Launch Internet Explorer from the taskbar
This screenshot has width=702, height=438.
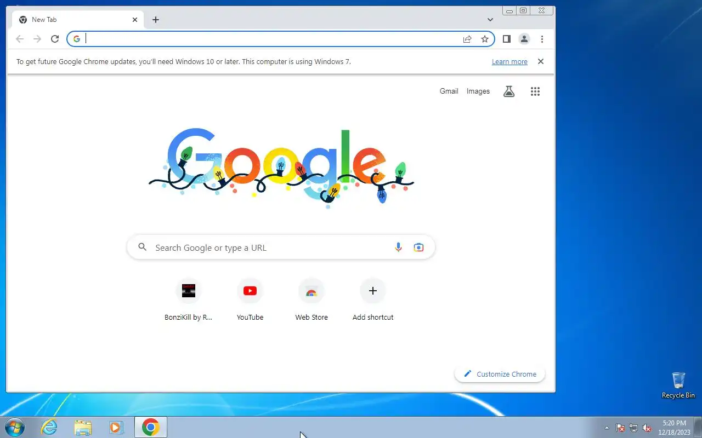[49, 427]
